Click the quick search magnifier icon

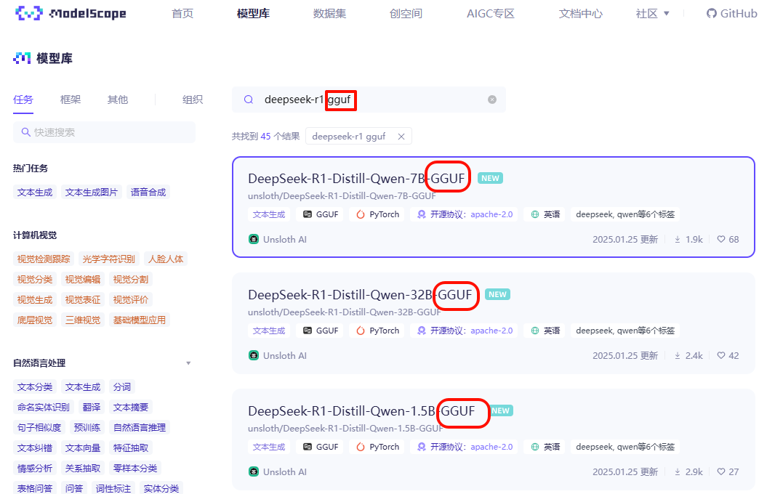point(25,132)
